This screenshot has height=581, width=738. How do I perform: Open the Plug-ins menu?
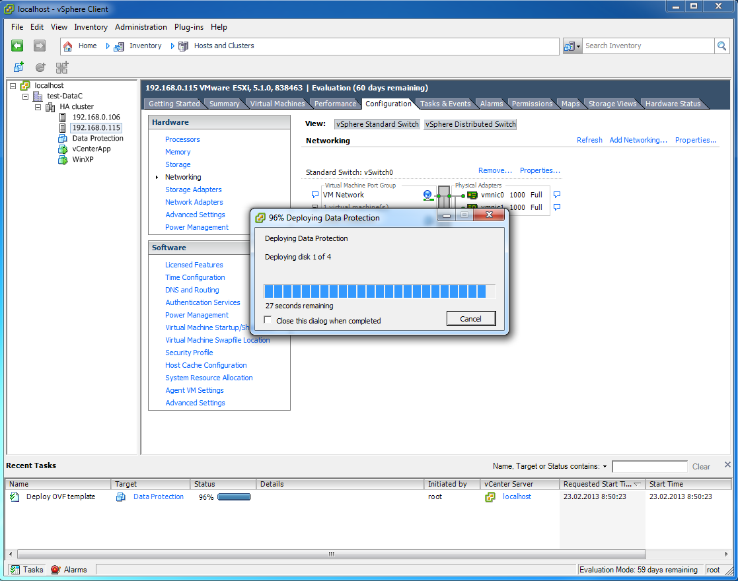click(x=189, y=27)
